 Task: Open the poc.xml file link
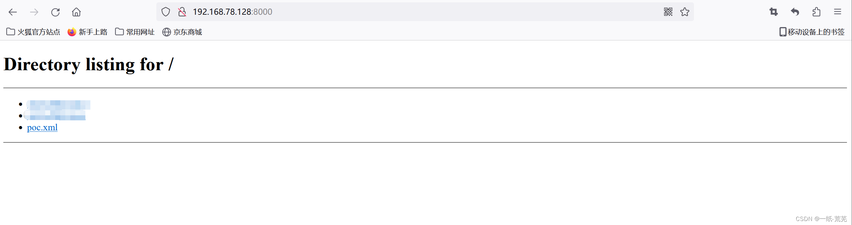click(x=43, y=127)
